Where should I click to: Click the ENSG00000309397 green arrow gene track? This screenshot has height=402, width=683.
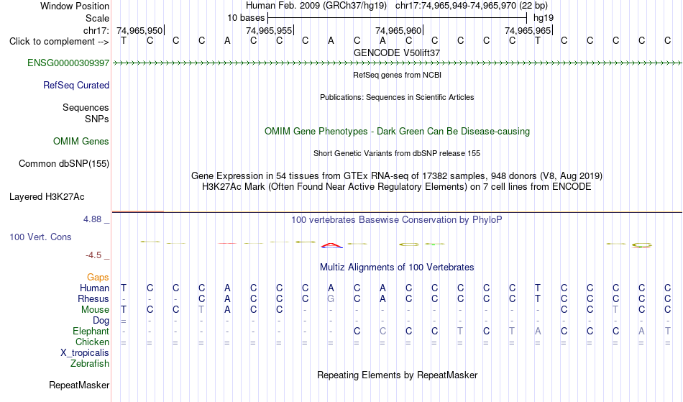[397, 63]
